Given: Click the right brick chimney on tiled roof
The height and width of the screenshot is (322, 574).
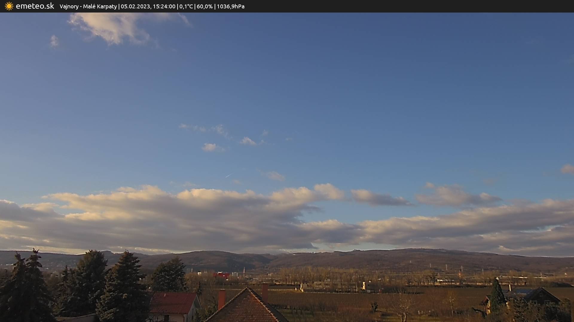Looking at the screenshot, I should 265,292.
